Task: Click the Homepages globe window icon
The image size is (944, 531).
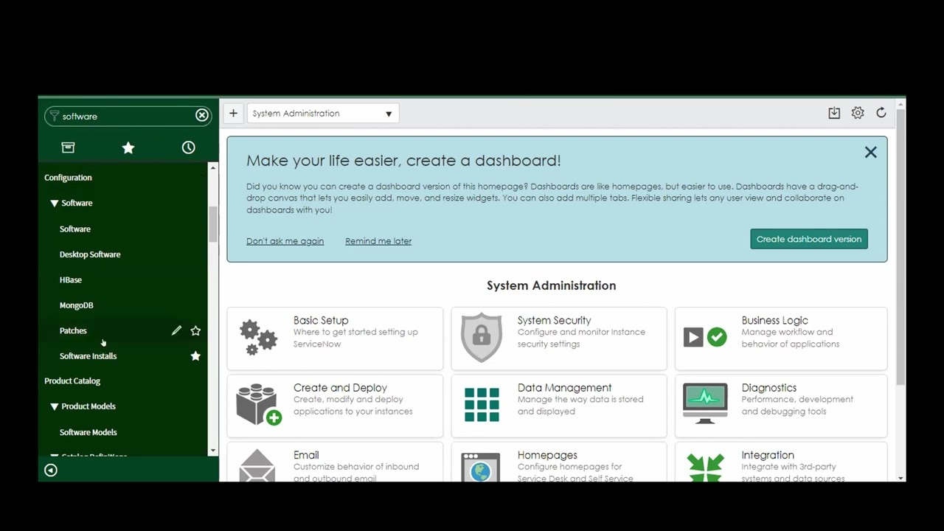Action: click(481, 468)
